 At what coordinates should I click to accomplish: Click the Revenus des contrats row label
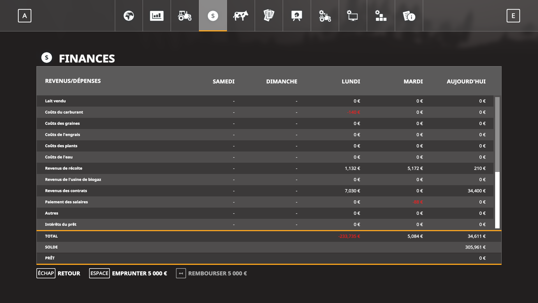pyautogui.click(x=66, y=191)
